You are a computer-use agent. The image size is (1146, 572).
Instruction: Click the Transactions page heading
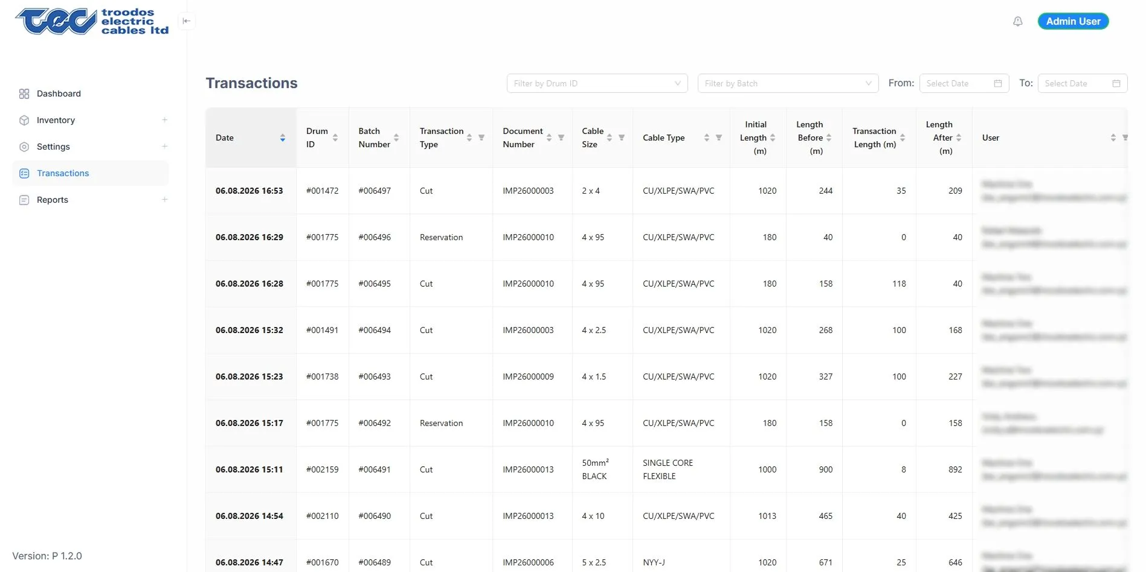pos(251,83)
